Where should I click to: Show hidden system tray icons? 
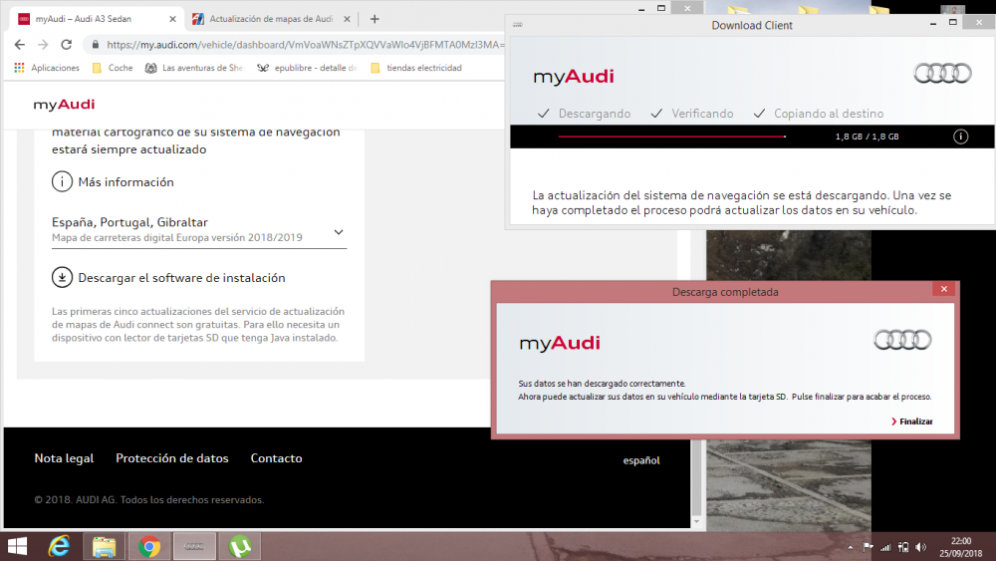click(851, 548)
